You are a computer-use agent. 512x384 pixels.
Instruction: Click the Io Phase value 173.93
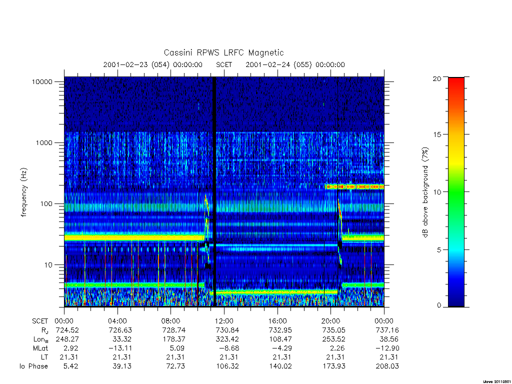click(333, 366)
